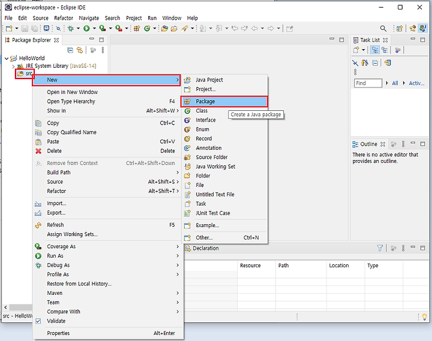
Task: Open the Debug button dropdown arrow
Action: [x=78, y=28]
